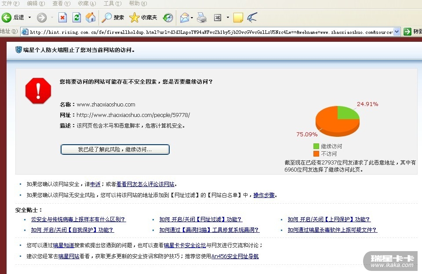The height and width of the screenshot is (274, 422).
Task: Click the 申诉 appeal link
Action: [x=95, y=184]
